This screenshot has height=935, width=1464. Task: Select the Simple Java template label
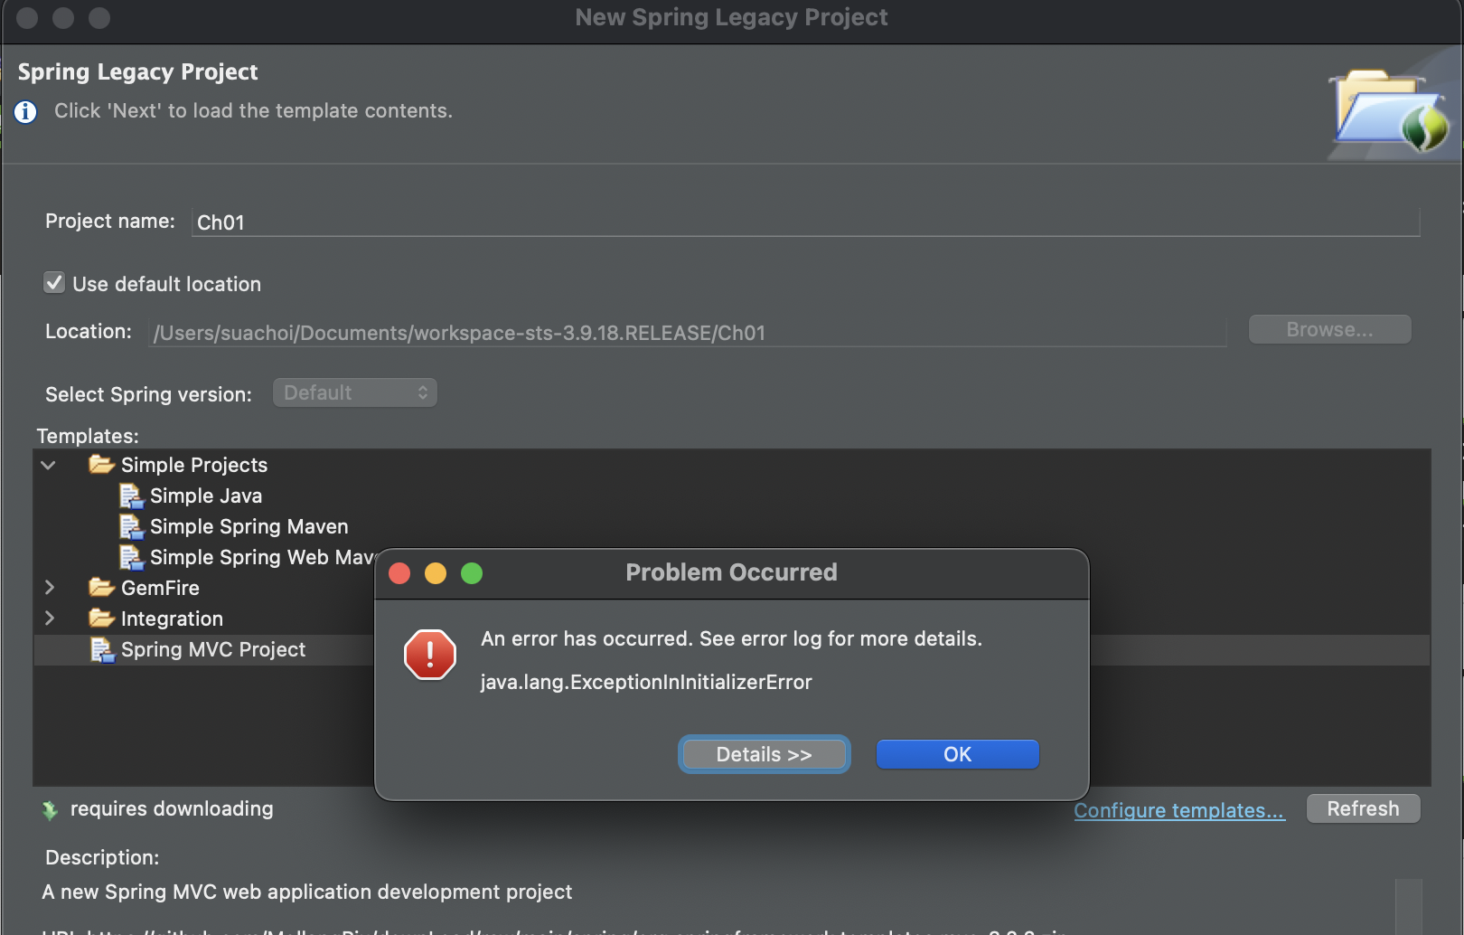click(206, 496)
